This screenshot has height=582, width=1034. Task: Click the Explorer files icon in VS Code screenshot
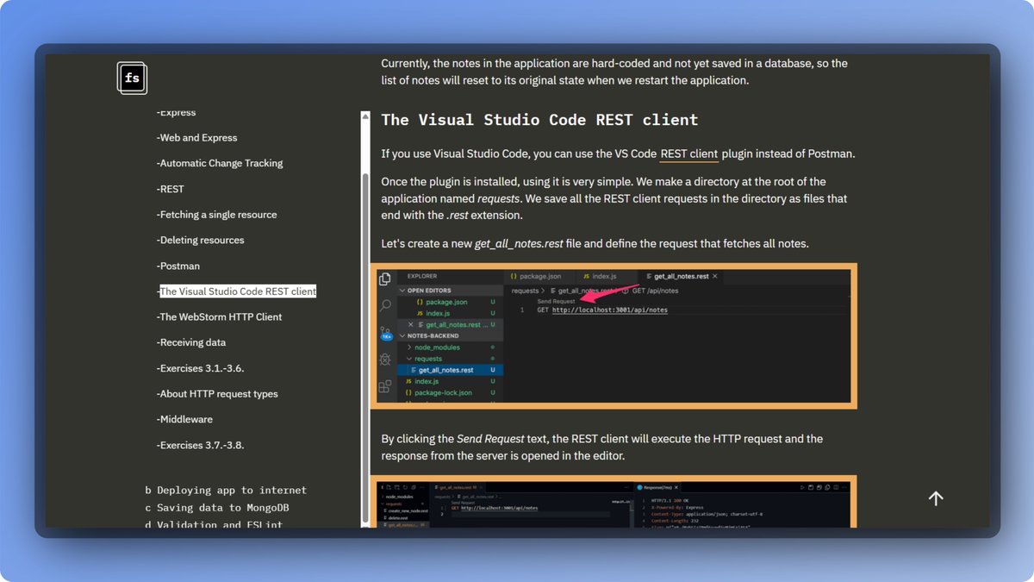pyautogui.click(x=385, y=278)
